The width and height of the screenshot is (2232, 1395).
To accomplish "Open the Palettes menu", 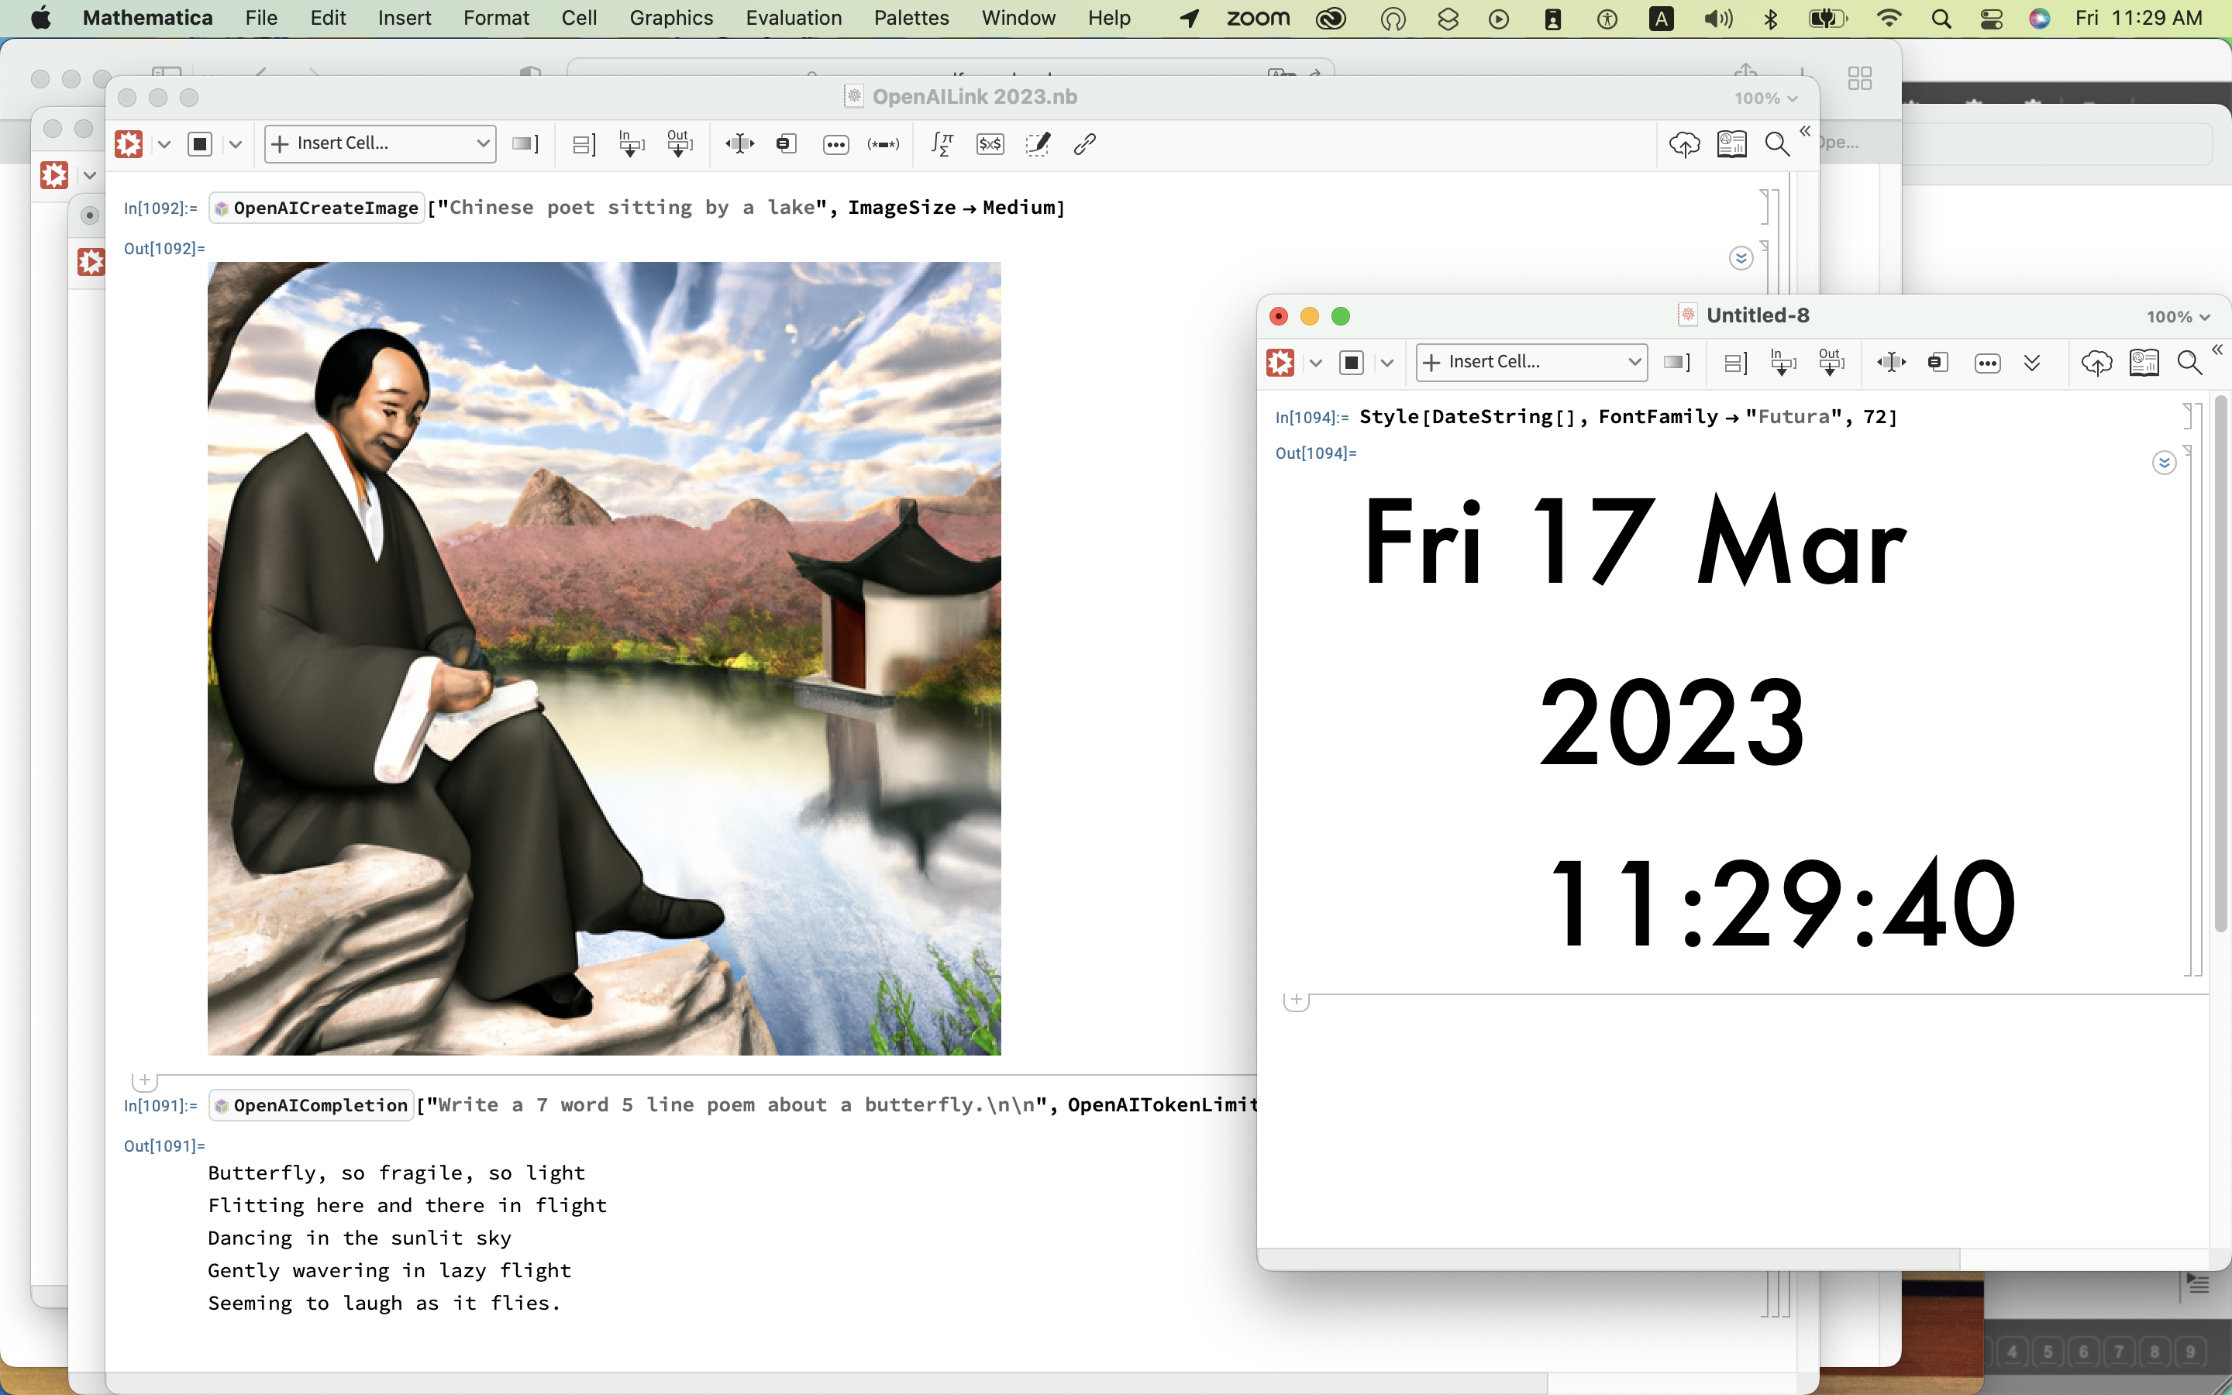I will tap(911, 18).
